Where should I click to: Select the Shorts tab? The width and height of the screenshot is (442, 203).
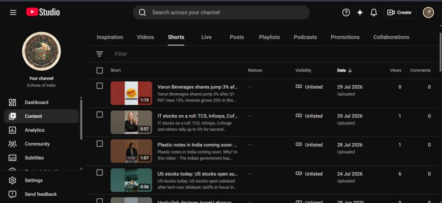[176, 37]
